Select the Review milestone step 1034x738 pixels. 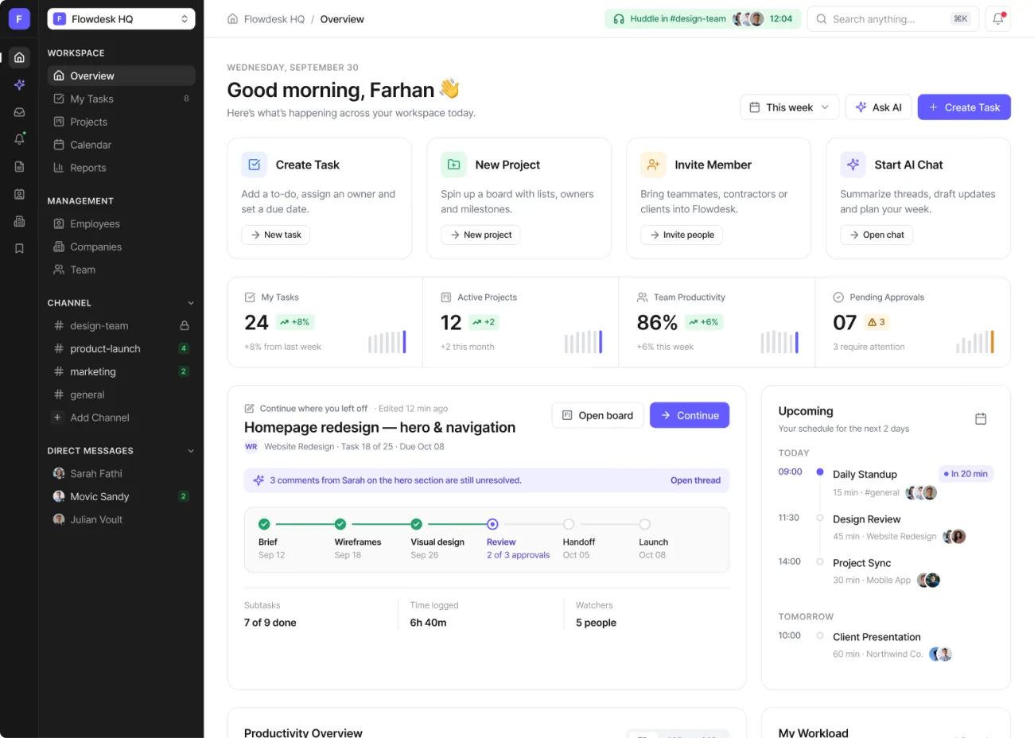pyautogui.click(x=492, y=524)
